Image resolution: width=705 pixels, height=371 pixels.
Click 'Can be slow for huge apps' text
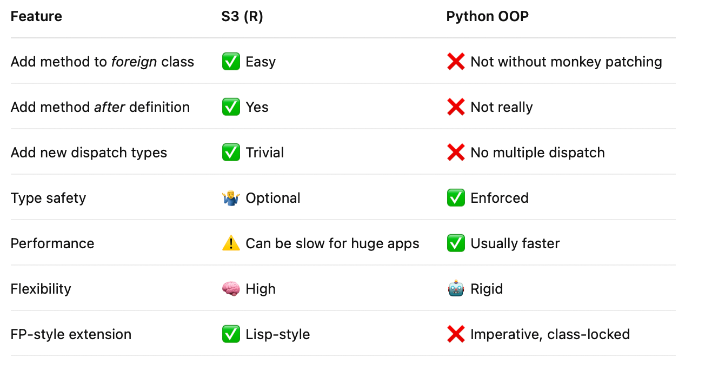pos(332,243)
